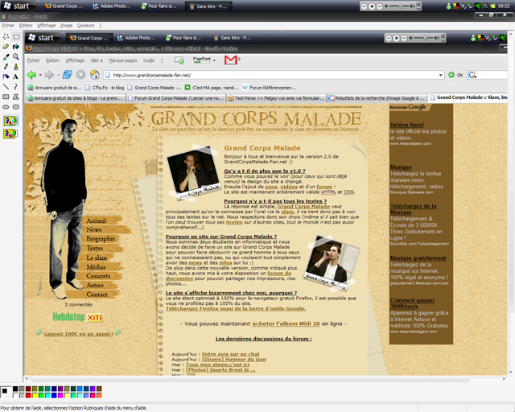Image resolution: width=515 pixels, height=412 pixels.
Task: Click the Home icon in pasted Firefox screenshot
Action: [x=95, y=75]
